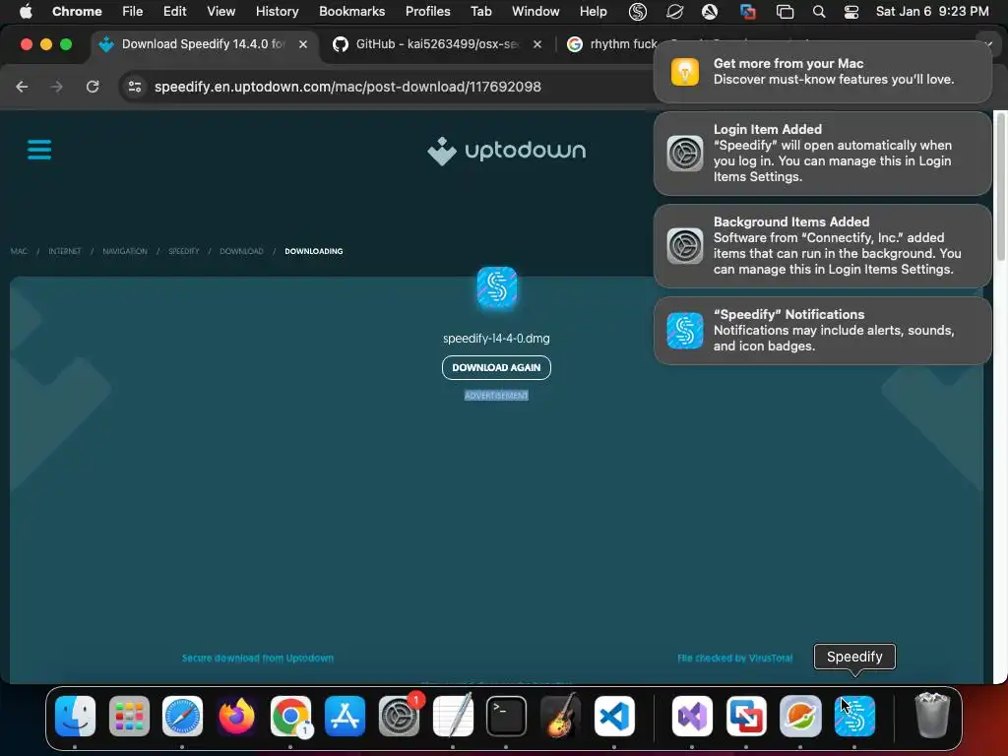
Task: Click the NAVIGATION breadcrumb link
Action: pyautogui.click(x=125, y=251)
